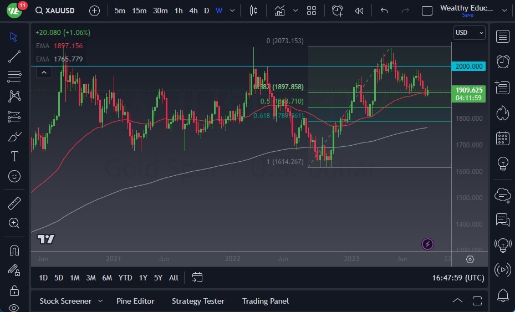Redo the last chart action
515x312 pixels.
[x=405, y=11]
